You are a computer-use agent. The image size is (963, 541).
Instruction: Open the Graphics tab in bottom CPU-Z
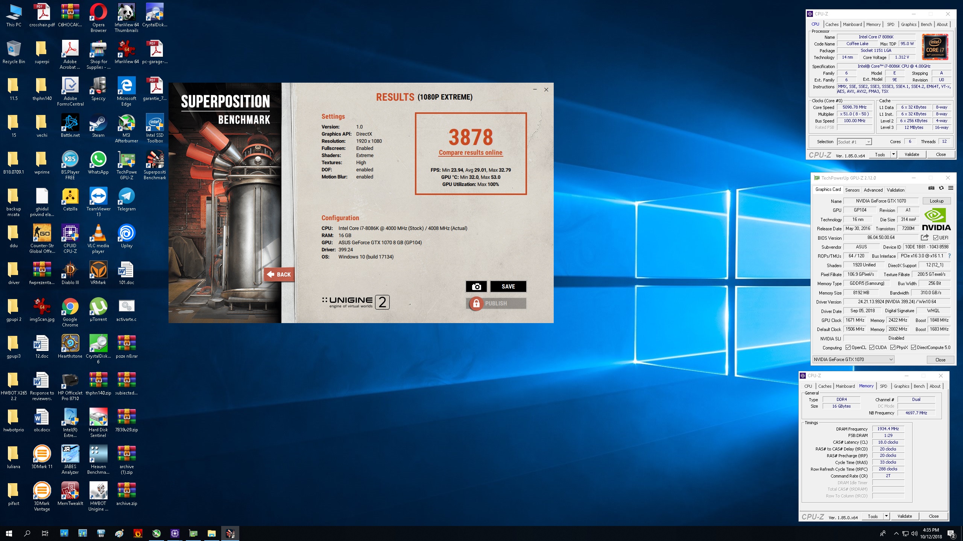[901, 386]
